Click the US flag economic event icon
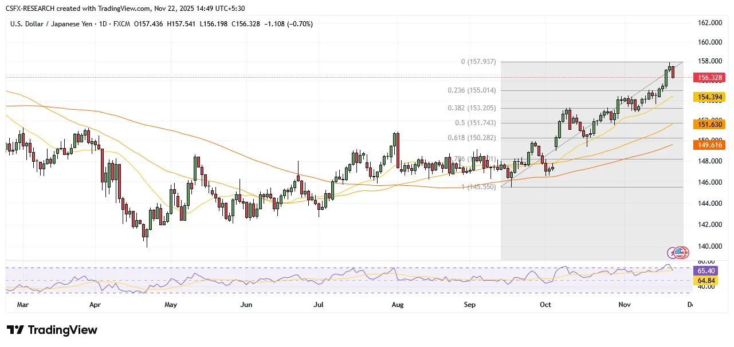Viewport: 734px width, 347px height. pos(680,253)
